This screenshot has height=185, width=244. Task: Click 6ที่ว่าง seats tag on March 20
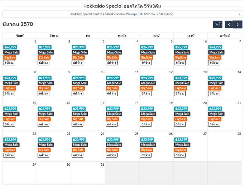(x=180, y=124)
